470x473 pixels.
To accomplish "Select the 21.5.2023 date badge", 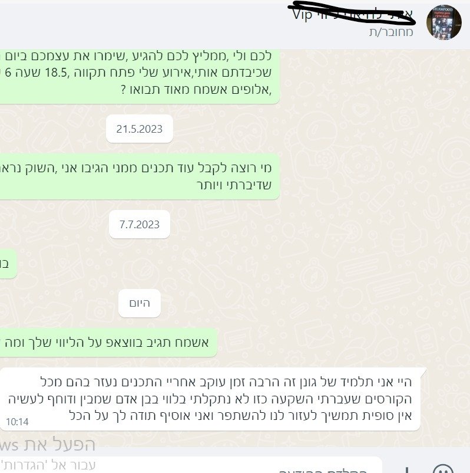I will [x=140, y=129].
